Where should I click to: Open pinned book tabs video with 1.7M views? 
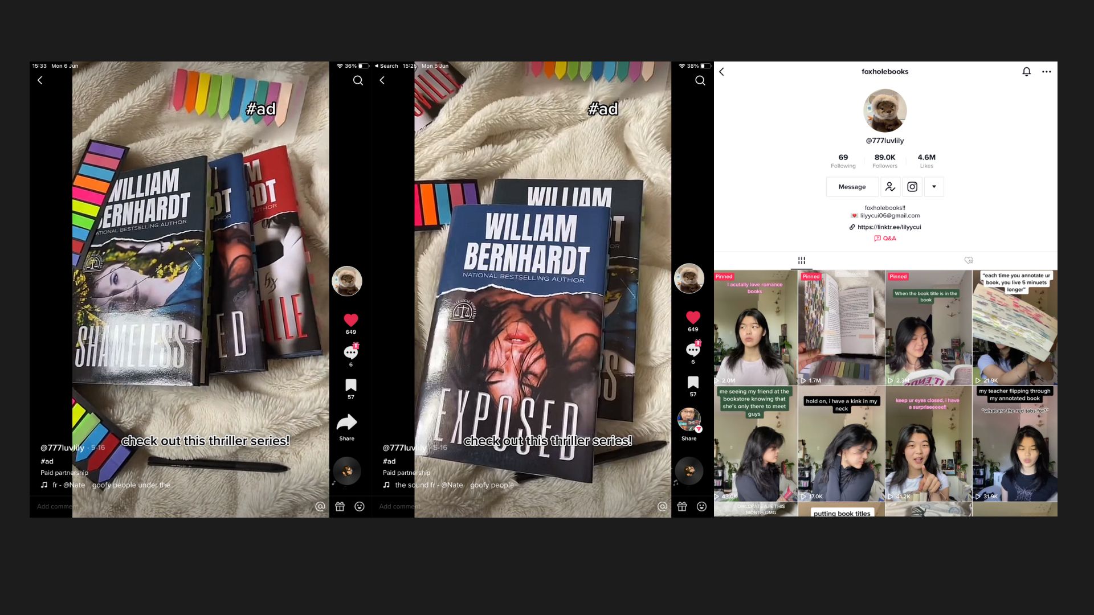(x=842, y=327)
